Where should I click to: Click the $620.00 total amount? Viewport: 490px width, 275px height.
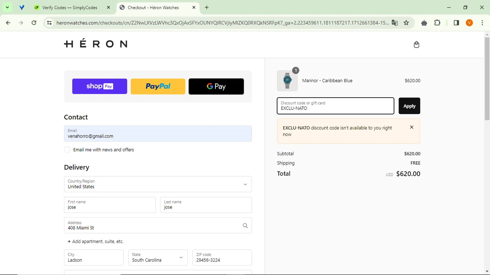(408, 174)
